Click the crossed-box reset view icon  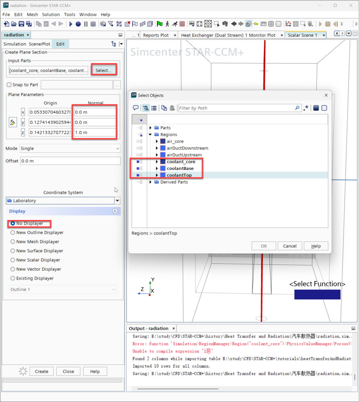click(x=208, y=24)
